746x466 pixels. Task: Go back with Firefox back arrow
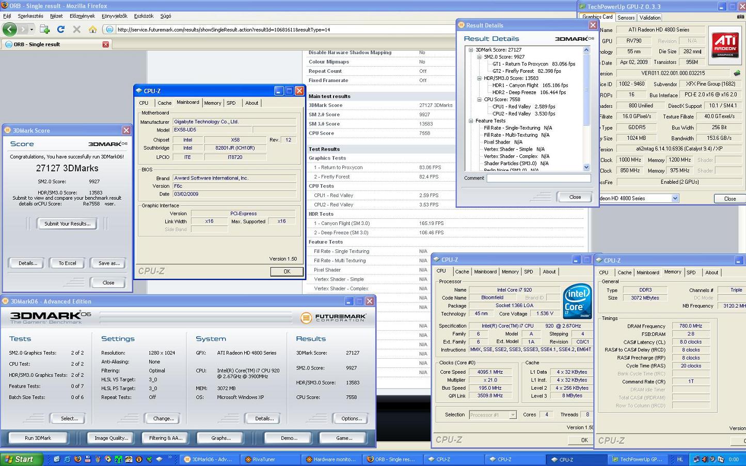pyautogui.click(x=10, y=29)
